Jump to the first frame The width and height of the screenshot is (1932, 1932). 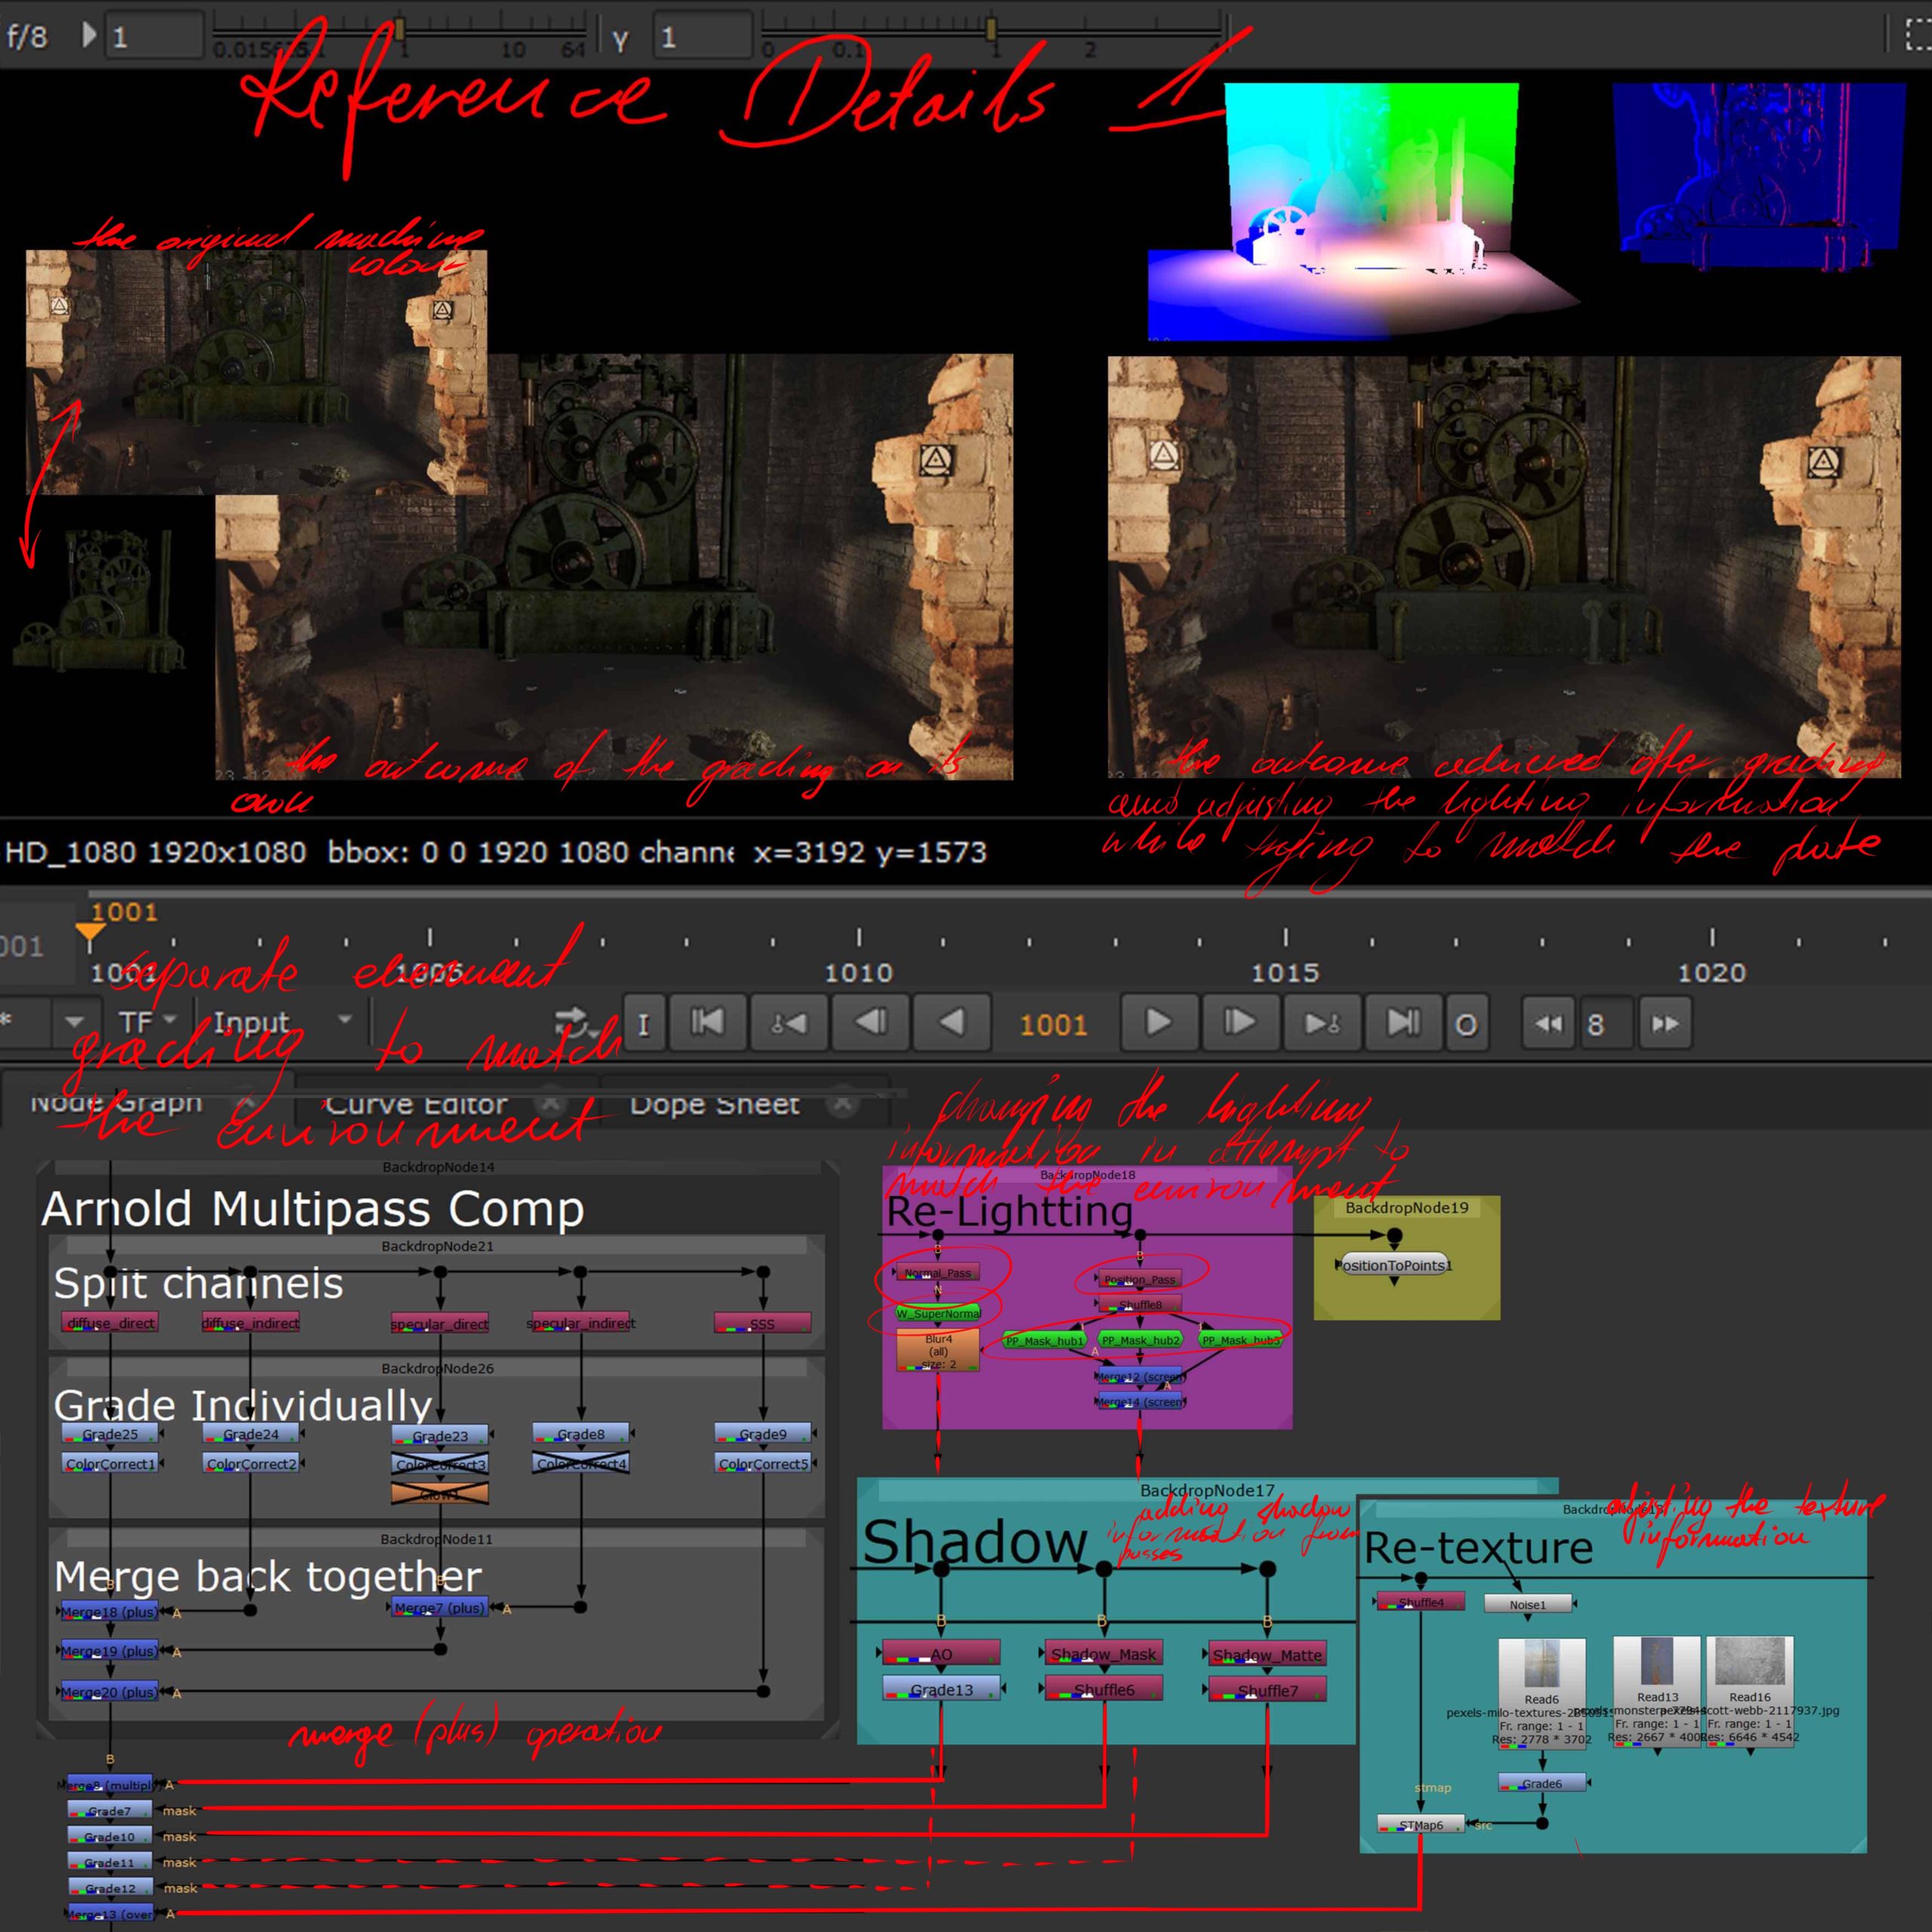[x=707, y=1023]
